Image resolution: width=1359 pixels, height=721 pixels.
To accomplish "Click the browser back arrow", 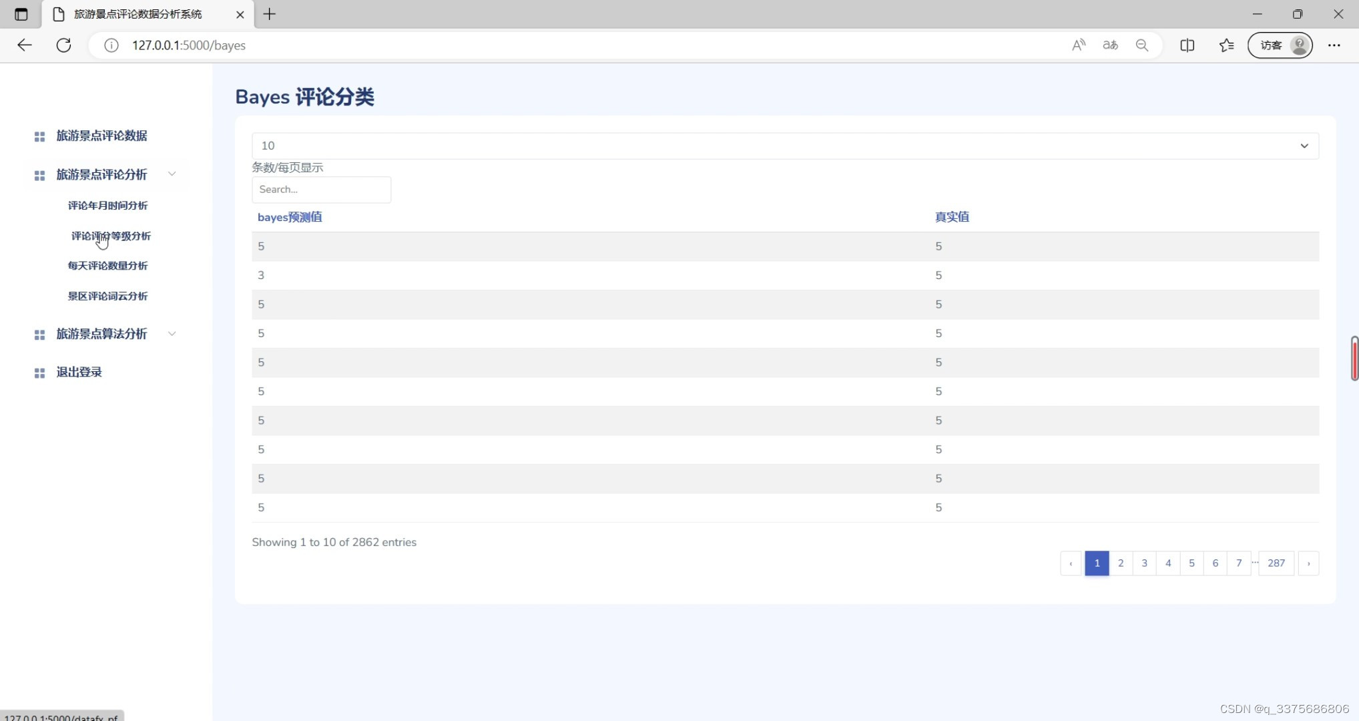I will click(25, 45).
